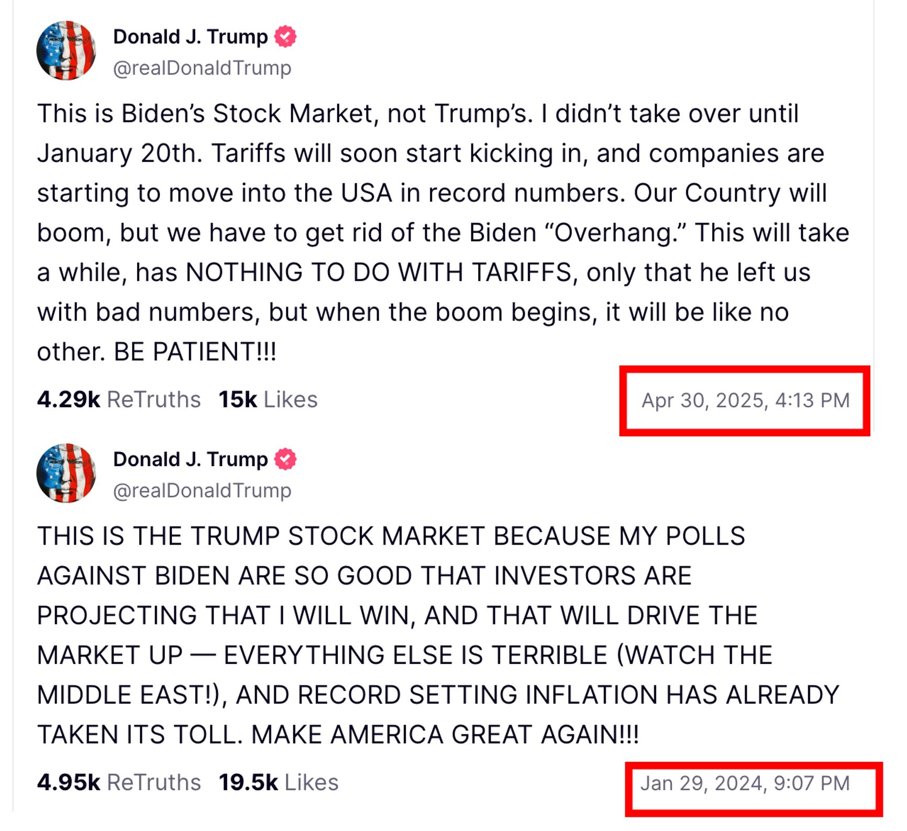Click the 'Biden's Stock Market' post text
The image size is (907, 831).
click(x=443, y=232)
